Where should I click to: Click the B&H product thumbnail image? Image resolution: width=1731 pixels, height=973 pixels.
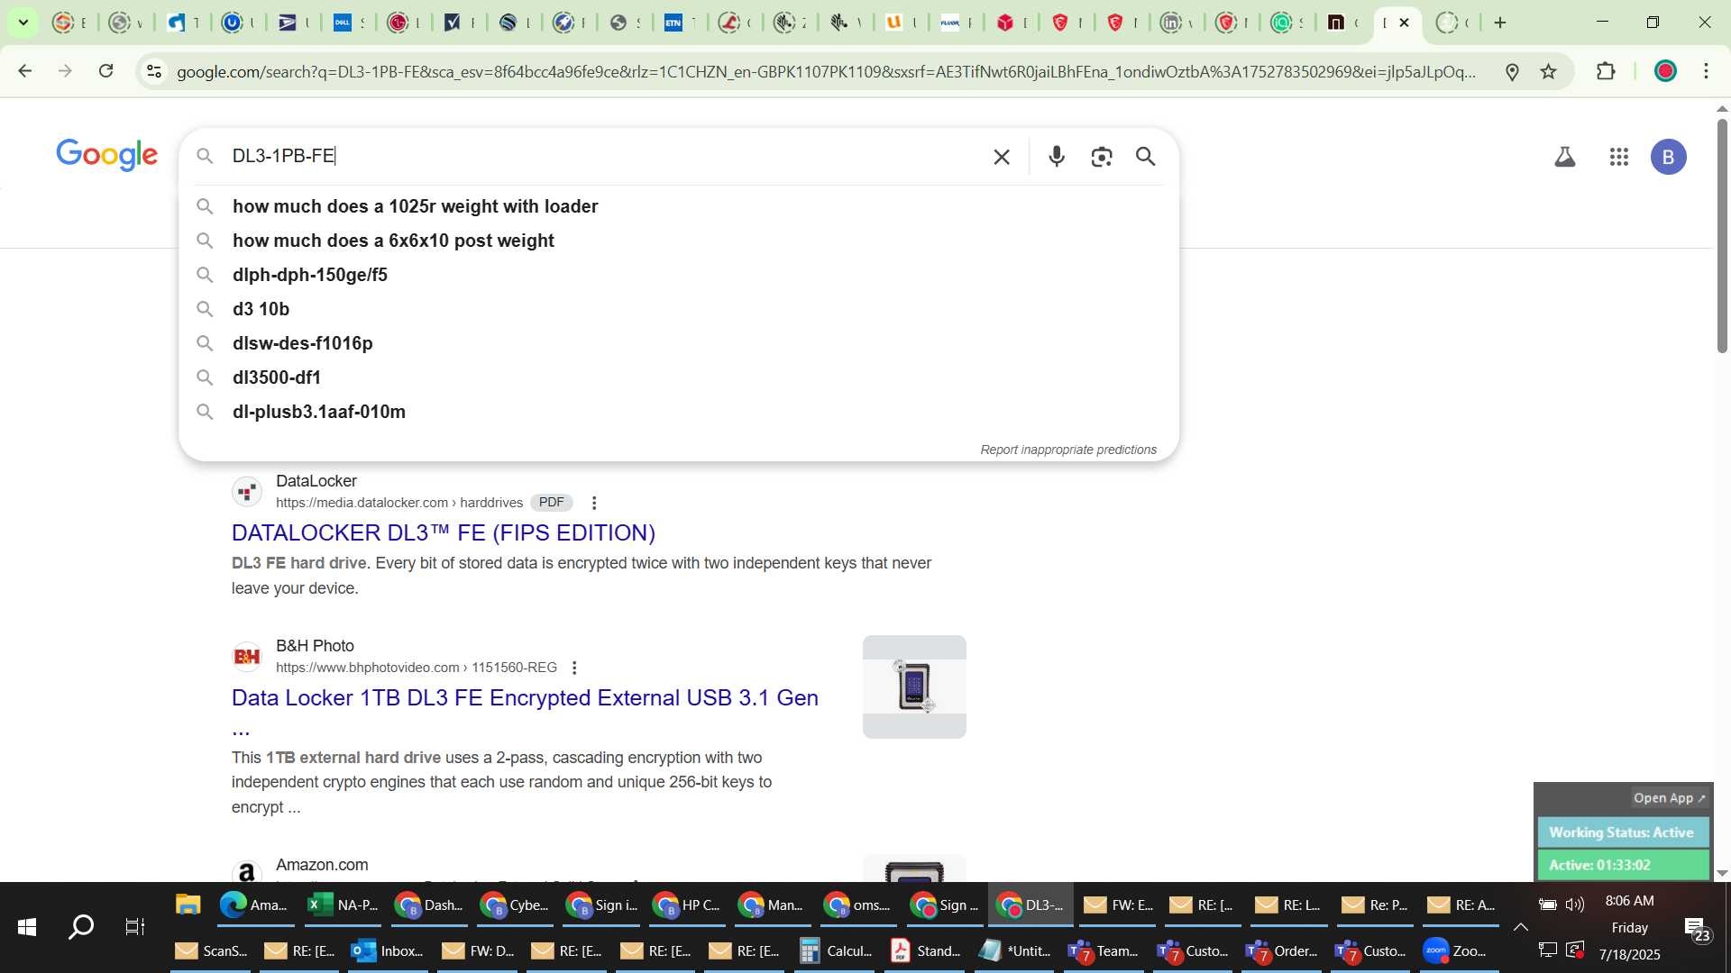click(x=914, y=687)
